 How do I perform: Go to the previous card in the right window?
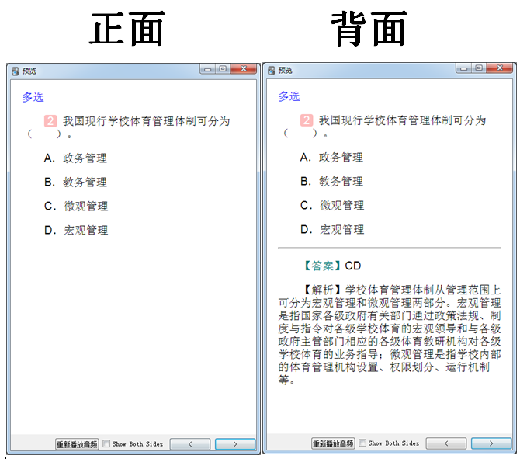(446, 443)
